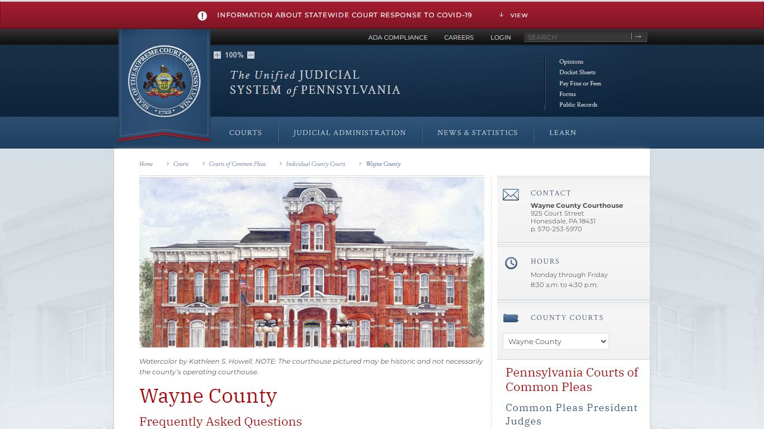
Task: Click the Hours clock icon
Action: [511, 263]
